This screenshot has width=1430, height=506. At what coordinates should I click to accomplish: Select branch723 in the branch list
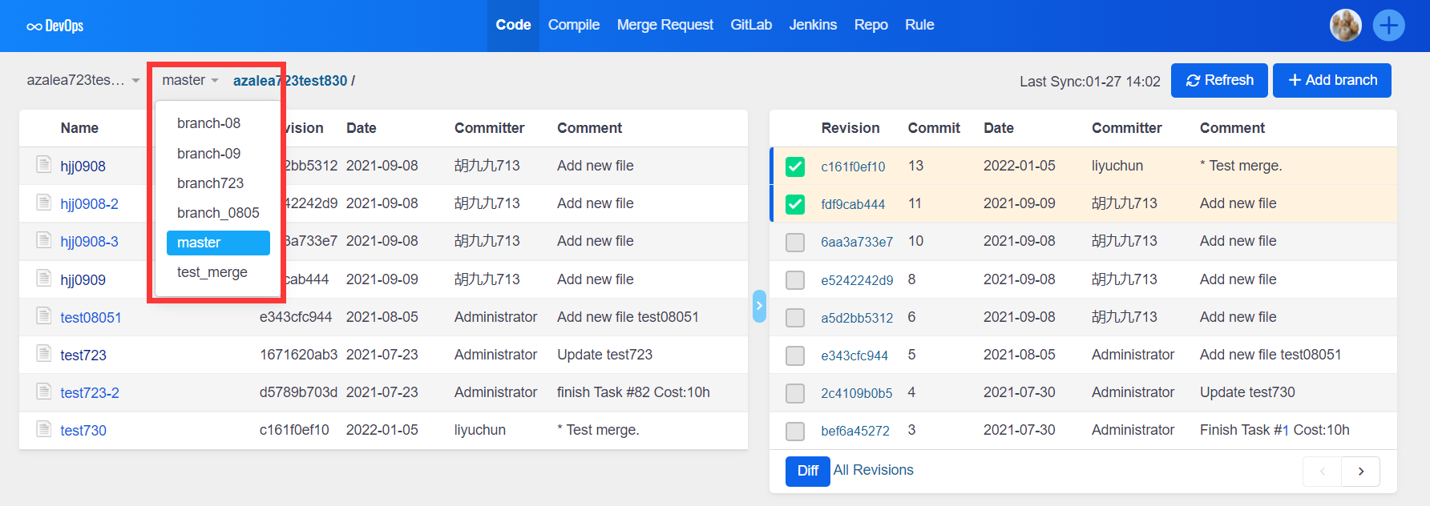(210, 183)
